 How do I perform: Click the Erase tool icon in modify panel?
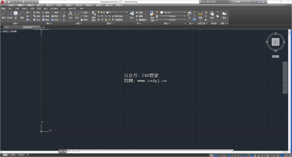pos(64,12)
